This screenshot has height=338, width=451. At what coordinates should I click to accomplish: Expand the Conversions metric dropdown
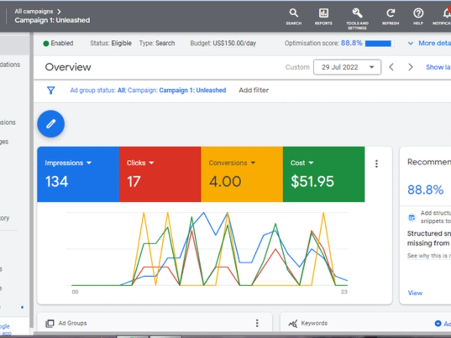[x=253, y=163]
